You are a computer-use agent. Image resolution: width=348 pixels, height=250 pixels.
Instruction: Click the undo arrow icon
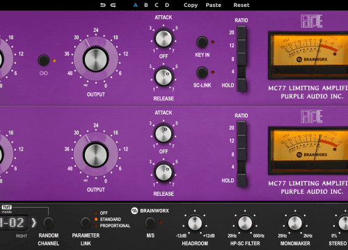(x=102, y=5)
